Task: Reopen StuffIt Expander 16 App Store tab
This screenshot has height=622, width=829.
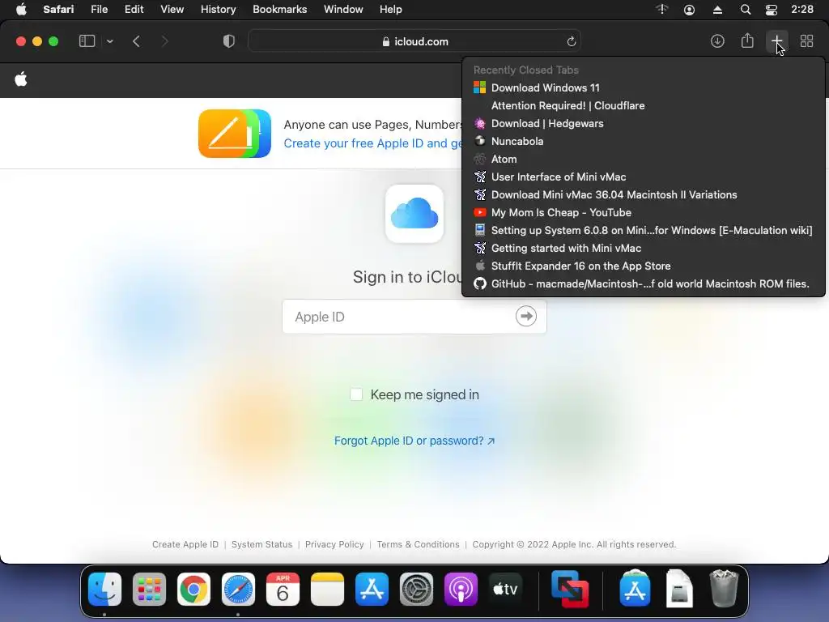Action: click(643, 266)
